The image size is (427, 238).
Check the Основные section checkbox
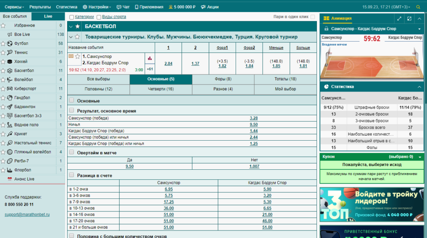pos(72,100)
